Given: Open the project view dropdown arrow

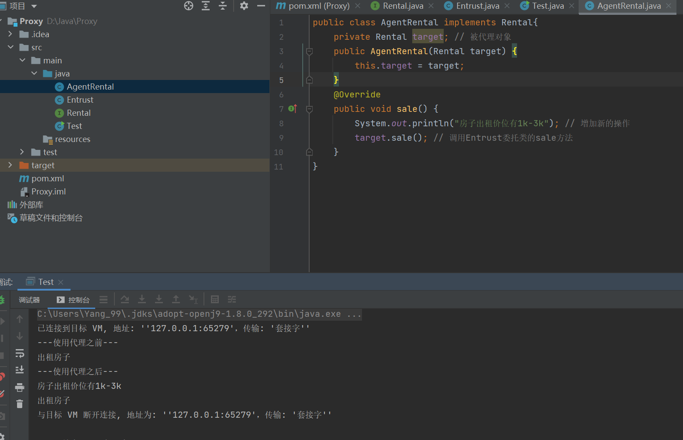Looking at the screenshot, I should coord(34,6).
